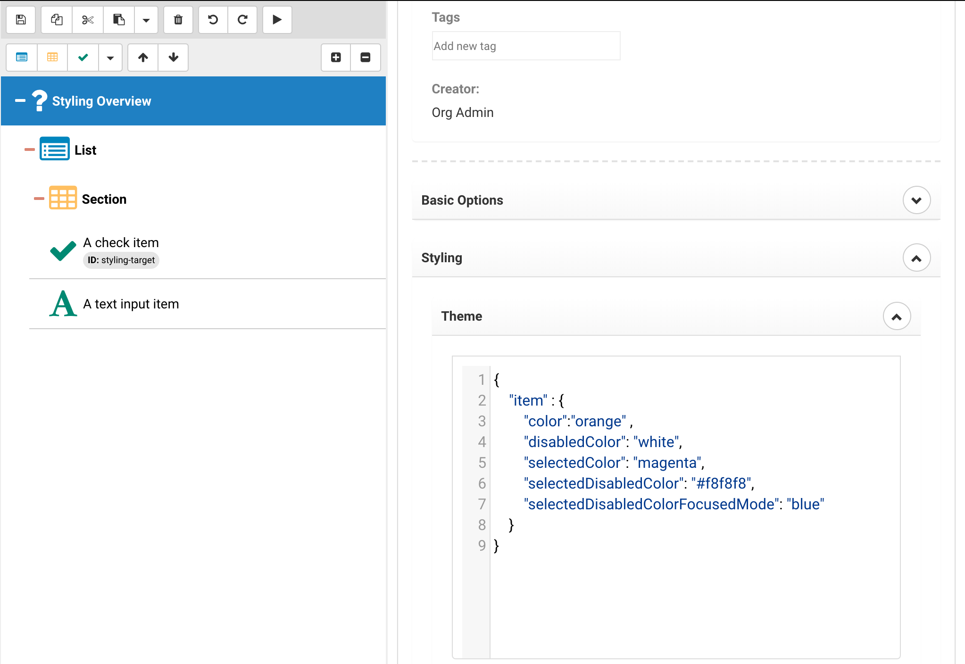Viewport: 965px width, 664px height.
Task: Expand the Basic Options panel
Action: (x=916, y=200)
